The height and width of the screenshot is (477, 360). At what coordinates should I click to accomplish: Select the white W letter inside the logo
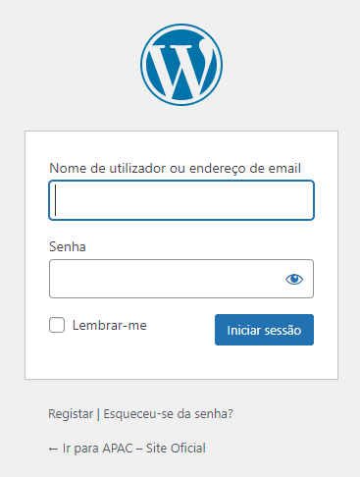[x=180, y=69]
